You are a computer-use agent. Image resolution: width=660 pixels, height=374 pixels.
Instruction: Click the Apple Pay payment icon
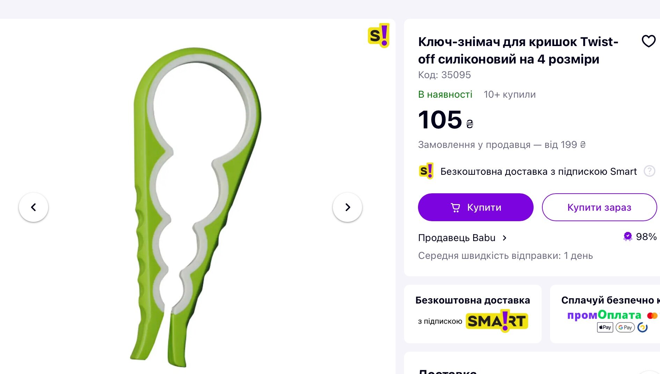click(x=605, y=327)
